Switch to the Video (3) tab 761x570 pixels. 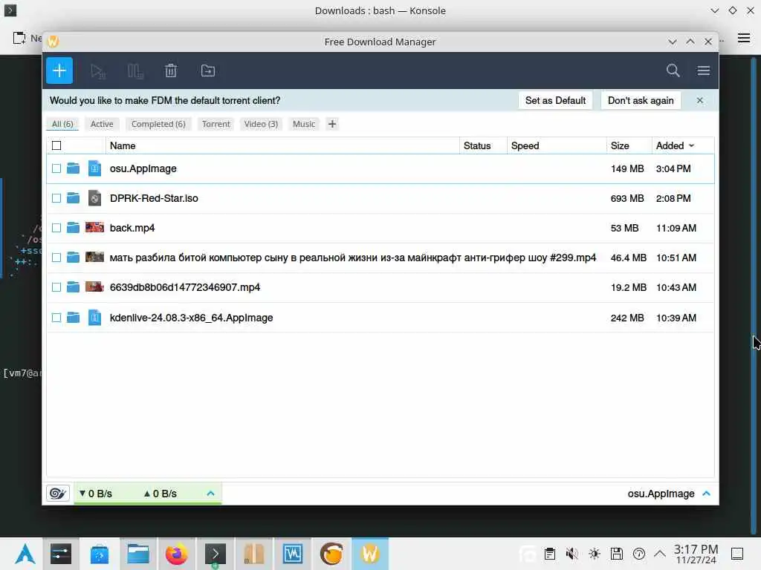[261, 124]
